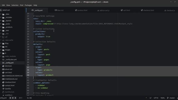Click the _includes folder icon
Viewport: 178px width, 100px height.
(x=3, y=17)
